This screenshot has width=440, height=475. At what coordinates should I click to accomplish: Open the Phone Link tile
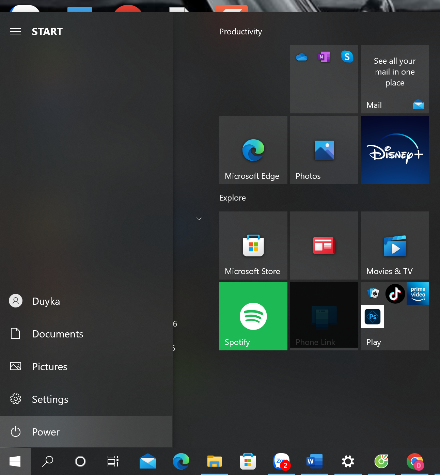[x=324, y=316]
